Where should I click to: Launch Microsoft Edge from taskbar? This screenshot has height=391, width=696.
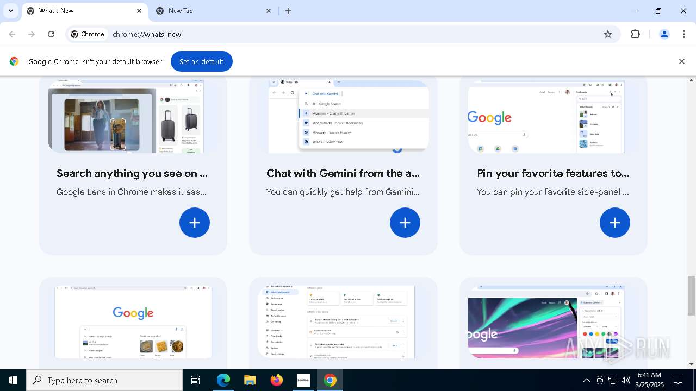click(x=223, y=380)
